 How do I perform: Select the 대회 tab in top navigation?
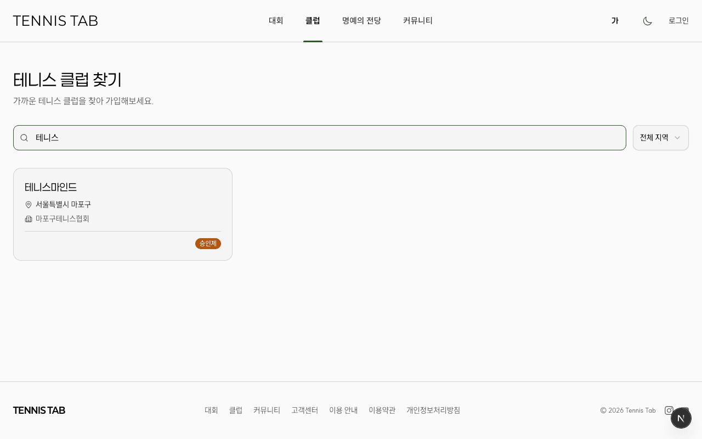click(276, 21)
